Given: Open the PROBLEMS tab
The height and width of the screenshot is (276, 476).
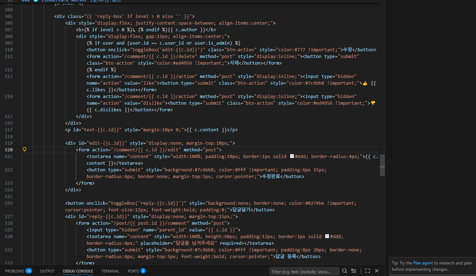Looking at the screenshot, I should coord(18,271).
